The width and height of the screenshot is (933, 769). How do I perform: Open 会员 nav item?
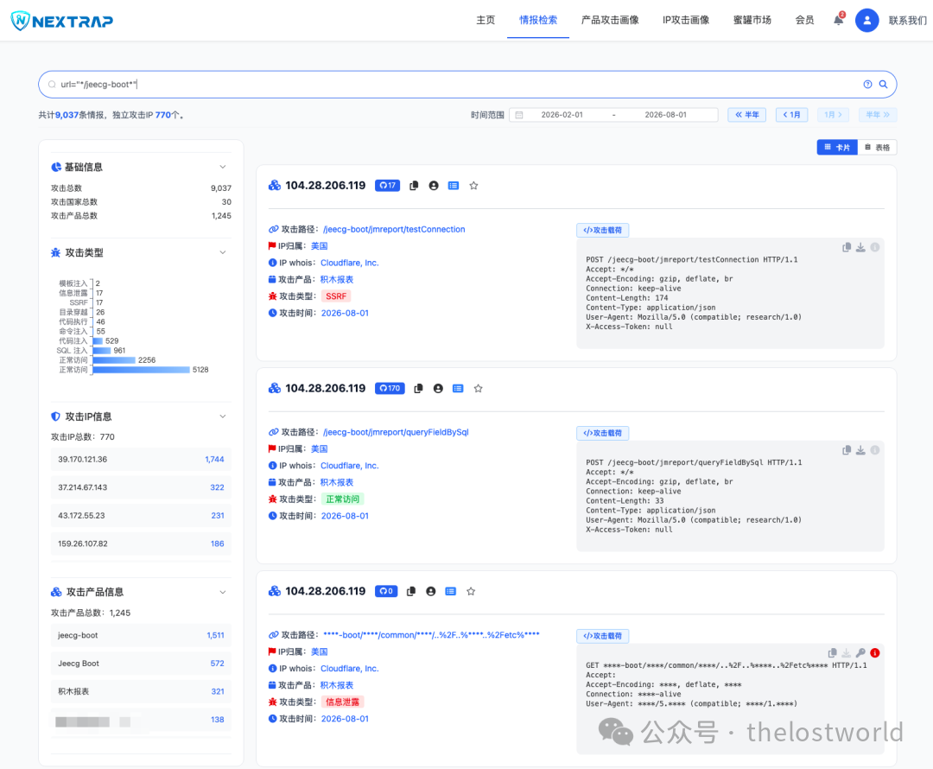point(804,20)
